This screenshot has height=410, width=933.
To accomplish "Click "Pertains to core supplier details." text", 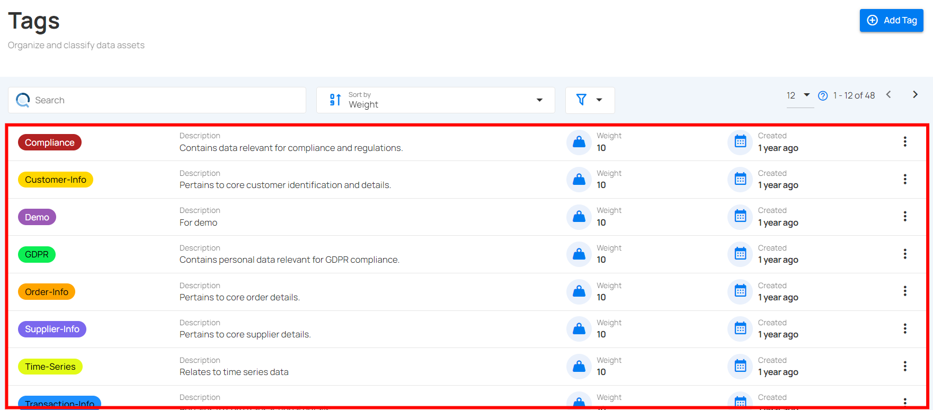I will (245, 335).
